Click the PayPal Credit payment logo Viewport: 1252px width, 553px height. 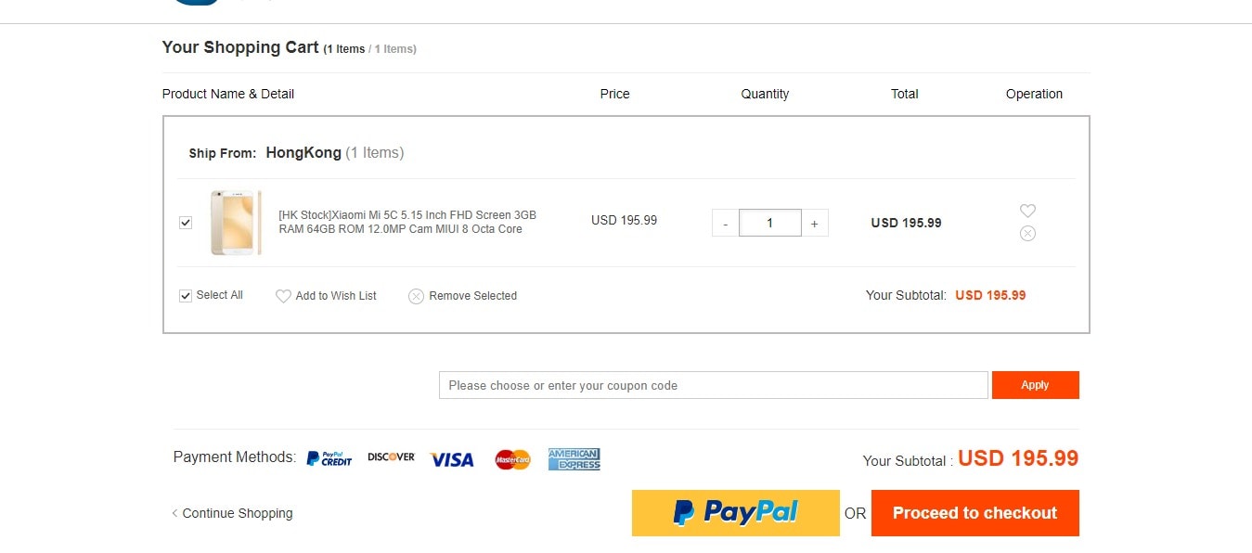click(329, 458)
